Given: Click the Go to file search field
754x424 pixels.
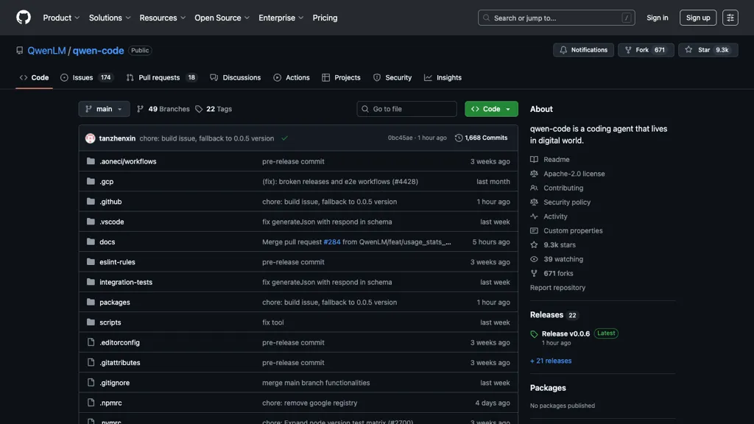Looking at the screenshot, I should (406, 108).
